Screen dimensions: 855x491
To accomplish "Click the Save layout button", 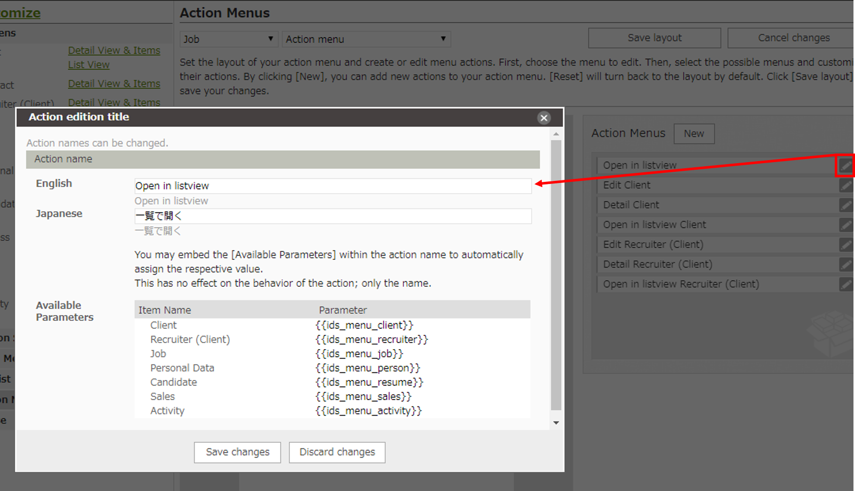I will coord(654,37).
